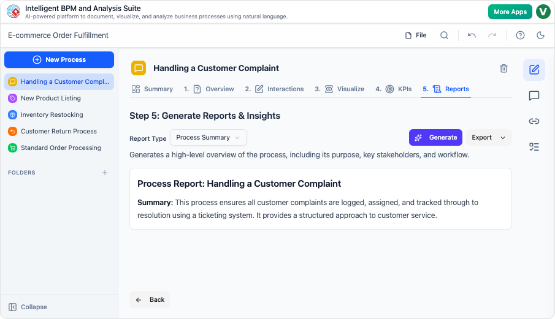The height and width of the screenshot is (319, 555).
Task: Click the search magnifier icon in header
Action: pos(444,36)
